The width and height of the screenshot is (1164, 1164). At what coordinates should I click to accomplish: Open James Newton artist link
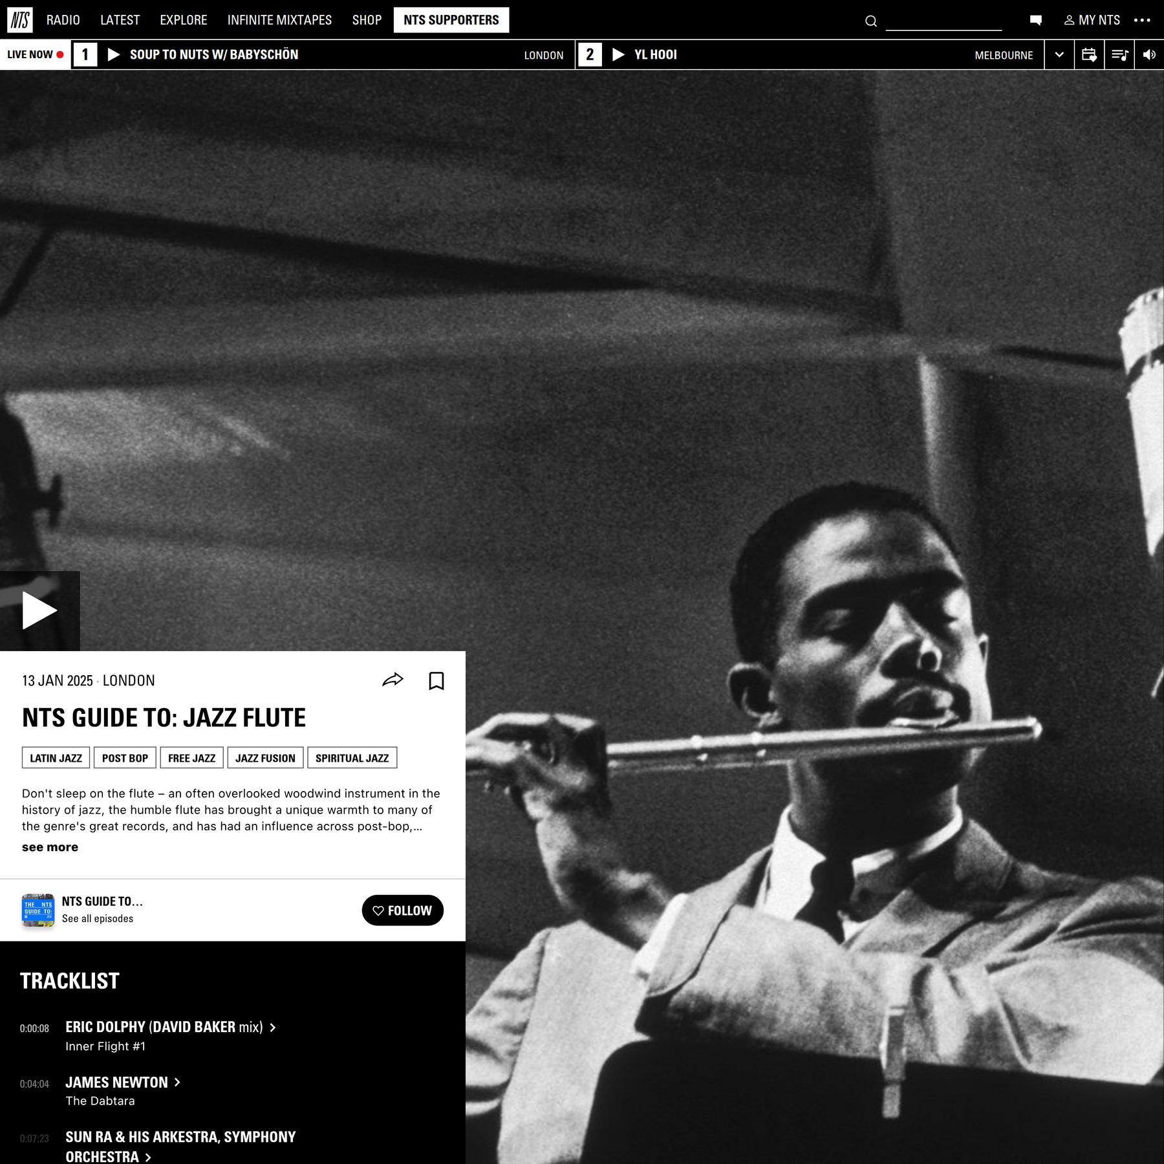pos(123,1083)
